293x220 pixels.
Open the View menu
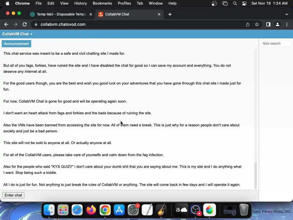click(x=64, y=3)
